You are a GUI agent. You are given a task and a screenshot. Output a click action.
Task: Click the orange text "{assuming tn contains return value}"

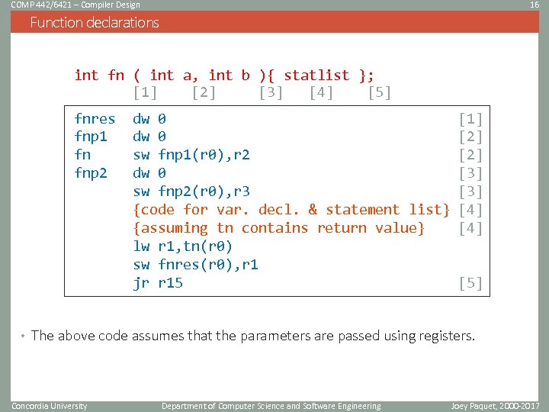279,228
